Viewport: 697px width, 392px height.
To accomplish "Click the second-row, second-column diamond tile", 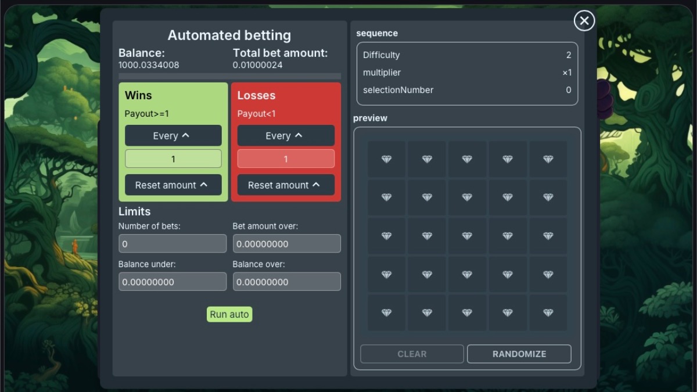I will click(x=427, y=197).
